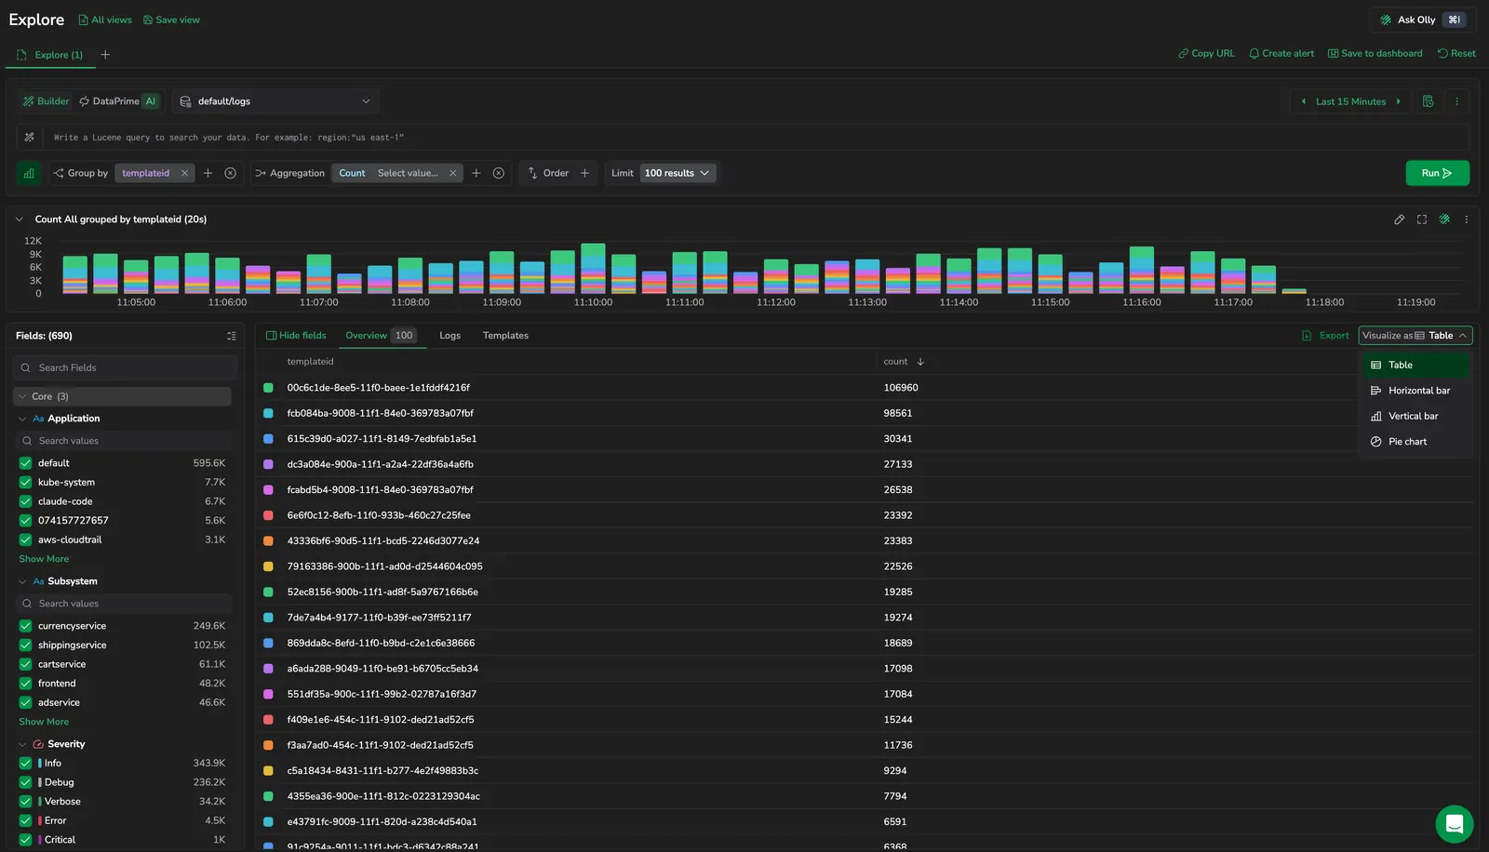Viewport: 1489px width, 852px height.
Task: Show More under Application values
Action: point(44,559)
